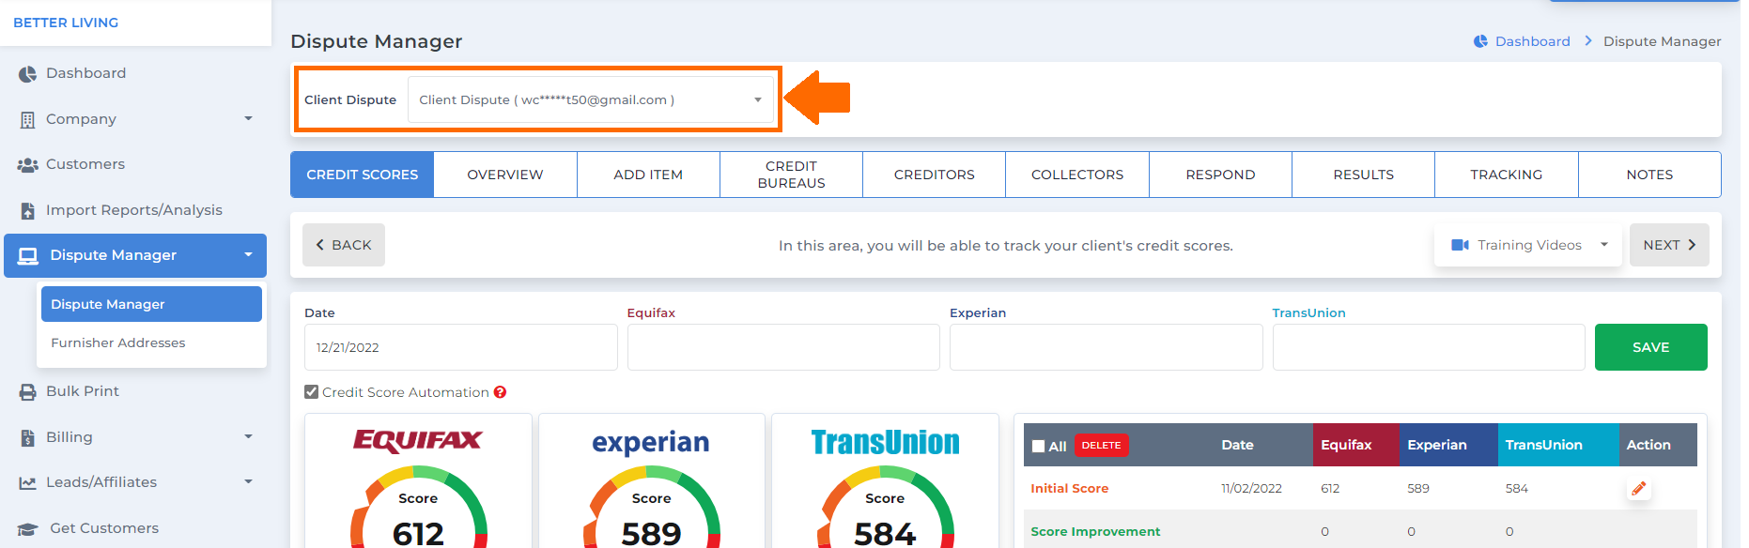This screenshot has width=1749, height=548.
Task: Open the ADD ITEM tab
Action: point(648,175)
